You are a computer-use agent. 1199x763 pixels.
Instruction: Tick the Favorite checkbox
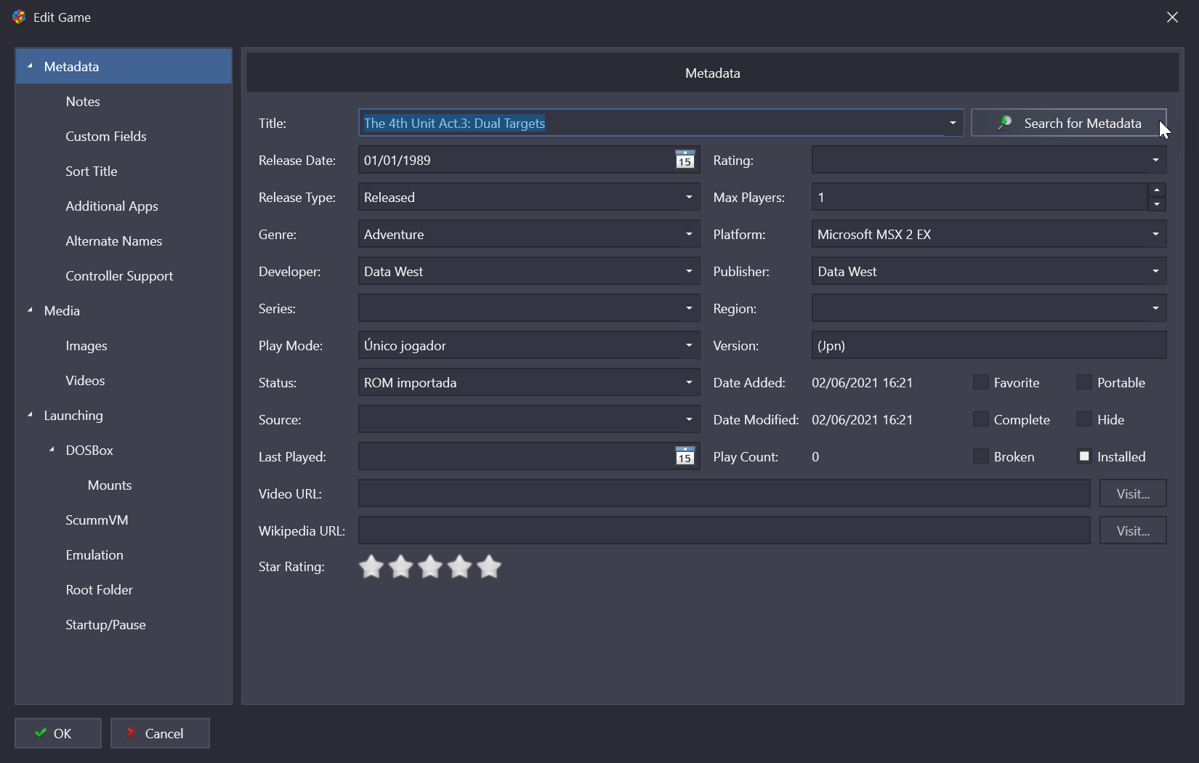[980, 382]
